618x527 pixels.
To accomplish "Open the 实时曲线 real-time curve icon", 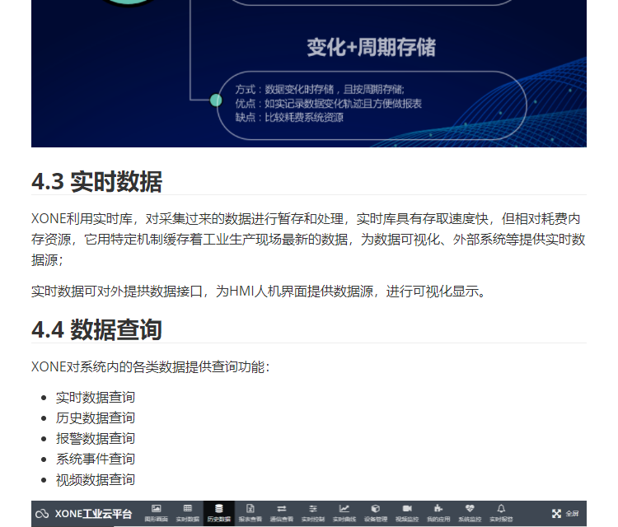I will 344,509.
